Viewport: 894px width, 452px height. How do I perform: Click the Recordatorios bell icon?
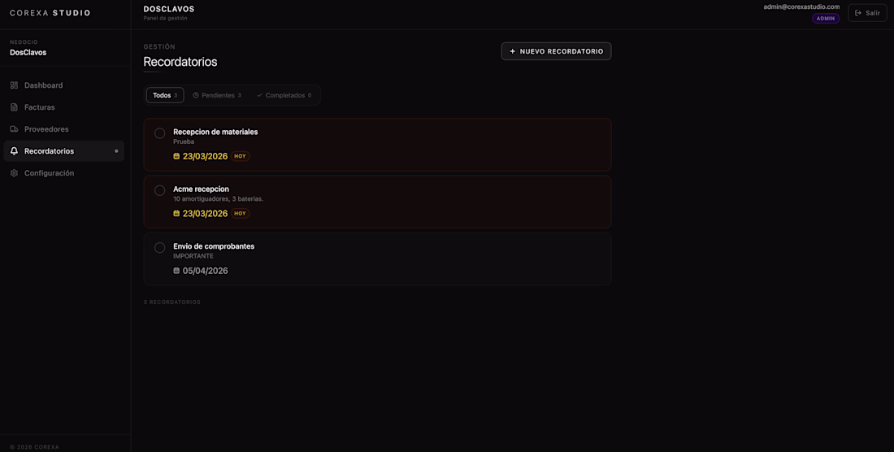(x=14, y=151)
